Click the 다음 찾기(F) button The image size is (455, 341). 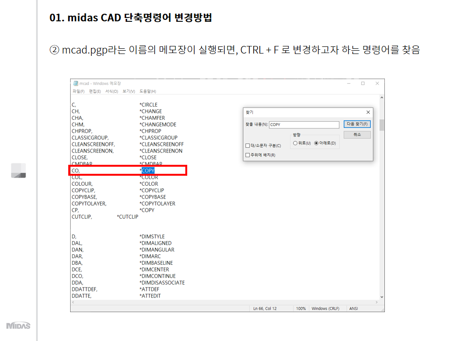pos(357,124)
